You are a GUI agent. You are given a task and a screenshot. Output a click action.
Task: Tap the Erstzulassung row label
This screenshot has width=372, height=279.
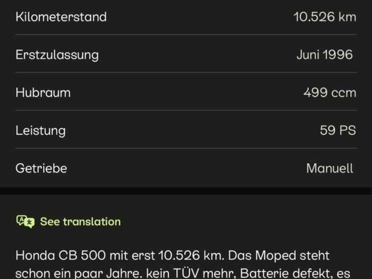pos(57,55)
